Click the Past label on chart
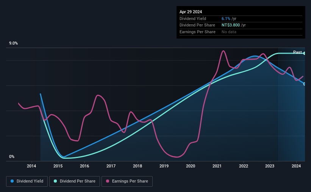 [x=297, y=52]
